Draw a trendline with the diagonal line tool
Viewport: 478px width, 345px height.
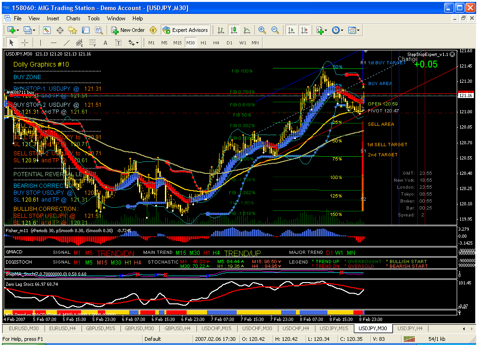point(67,43)
